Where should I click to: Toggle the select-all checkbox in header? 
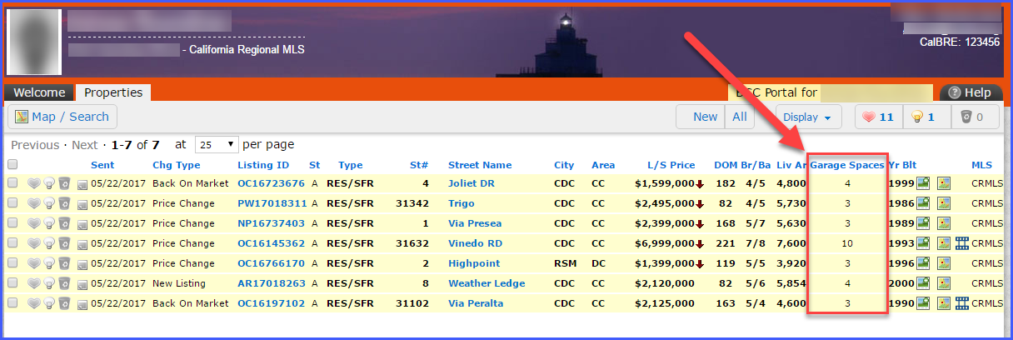[12, 165]
